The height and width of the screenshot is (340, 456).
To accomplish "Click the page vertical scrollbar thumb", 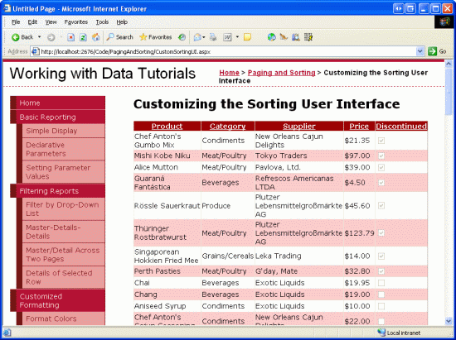I will coord(449,91).
